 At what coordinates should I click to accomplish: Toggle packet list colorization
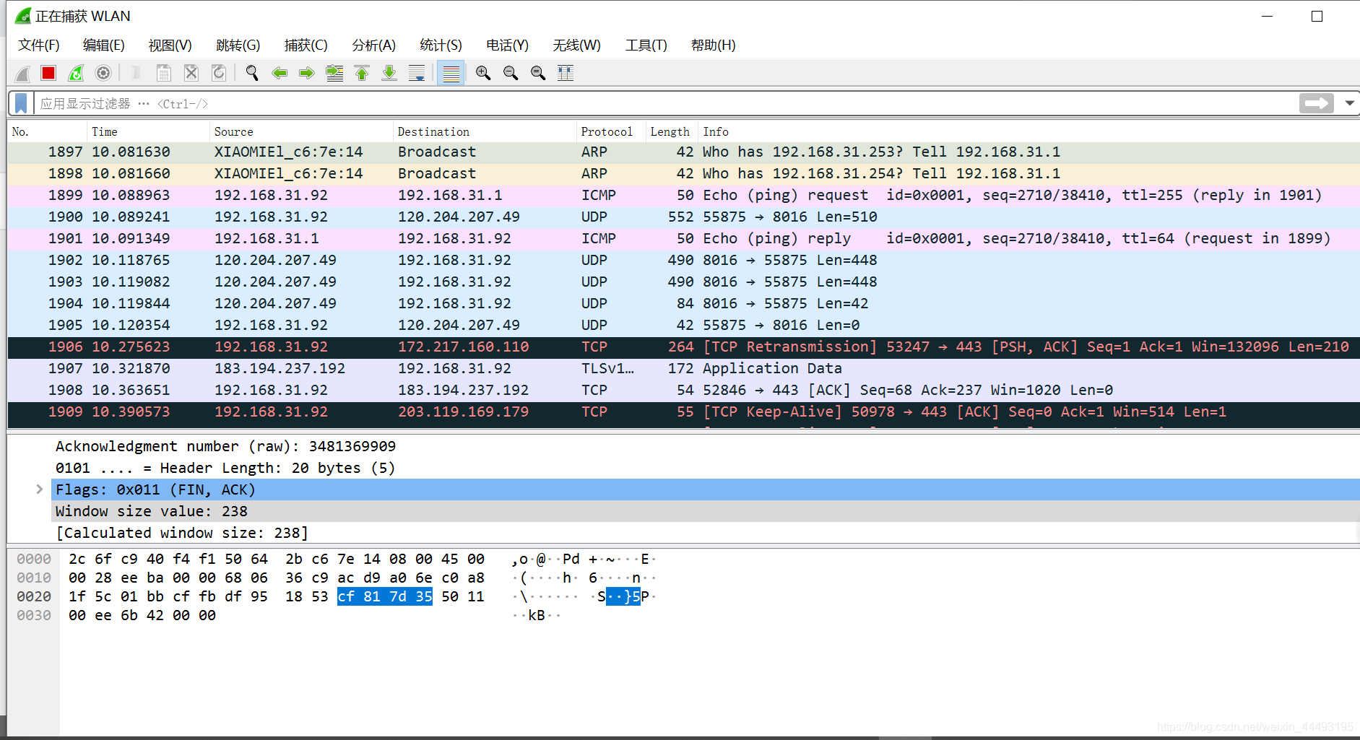[x=451, y=73]
